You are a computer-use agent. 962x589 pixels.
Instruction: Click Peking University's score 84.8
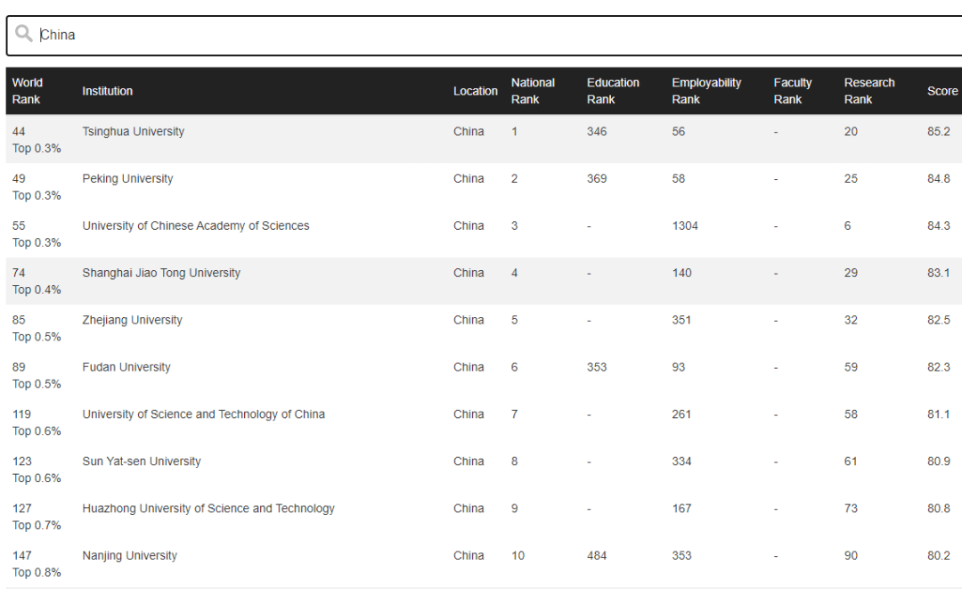[939, 178]
